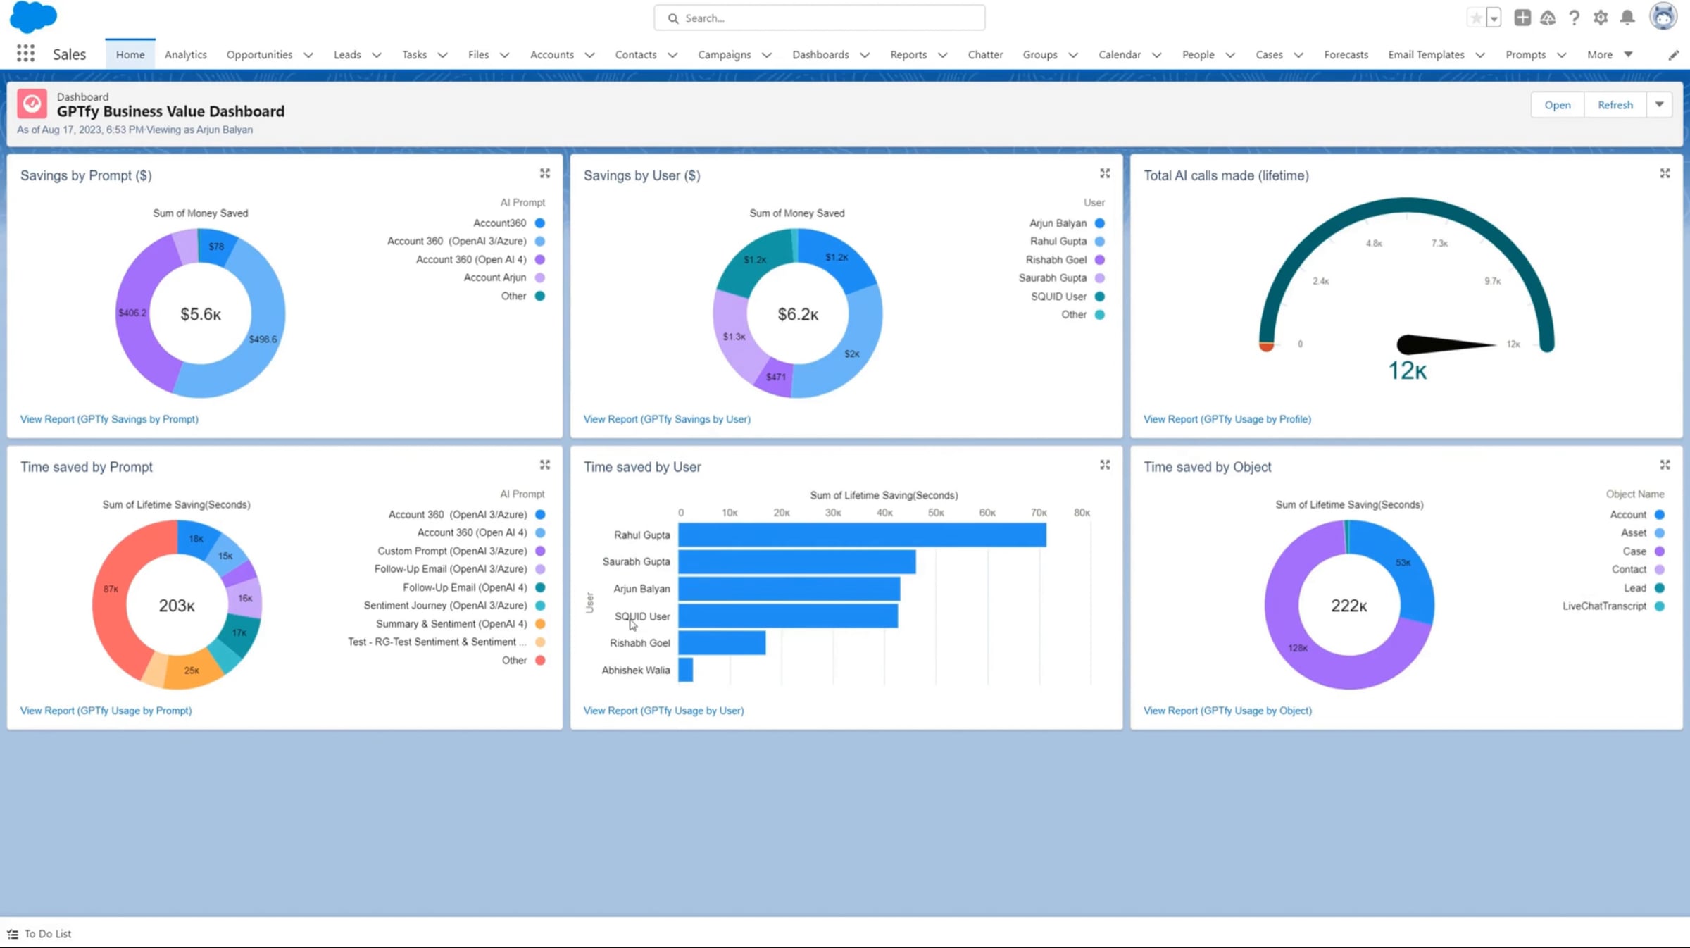Open the favorites list dropdown arrow
This screenshot has height=948, width=1690.
click(x=1494, y=18)
